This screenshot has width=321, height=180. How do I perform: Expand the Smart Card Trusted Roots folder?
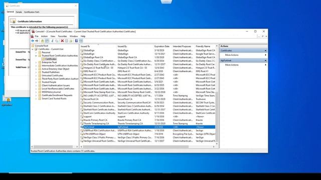coord(36,98)
